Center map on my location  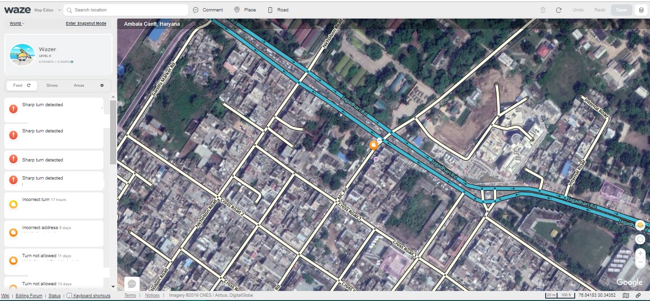click(x=640, y=239)
